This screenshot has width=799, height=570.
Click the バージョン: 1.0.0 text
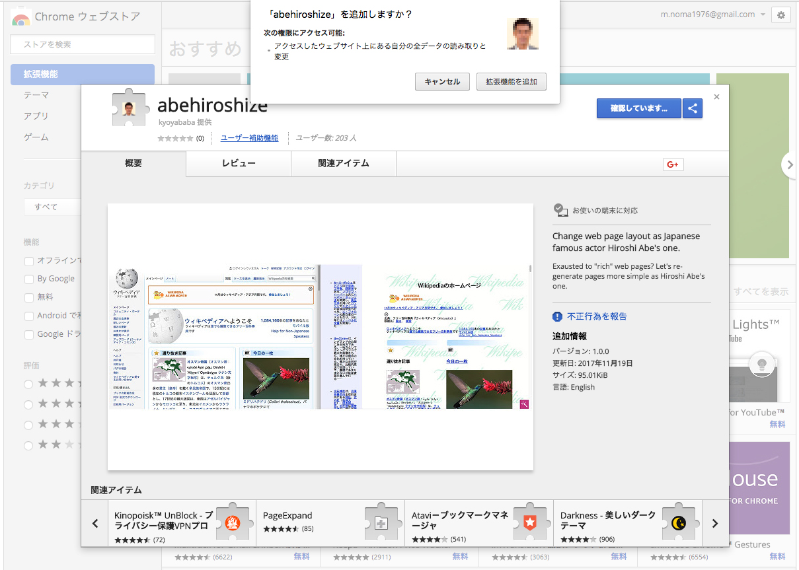point(581,351)
